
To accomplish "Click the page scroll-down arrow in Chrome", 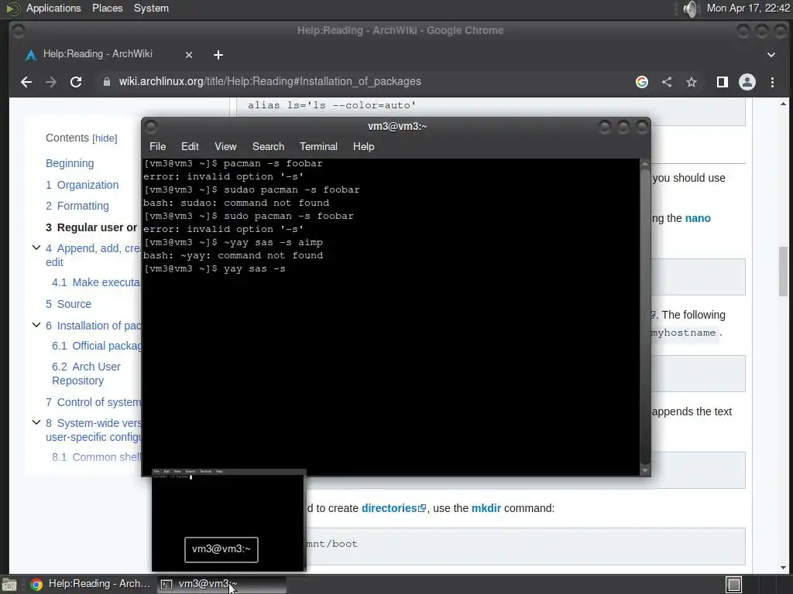I will (784, 567).
